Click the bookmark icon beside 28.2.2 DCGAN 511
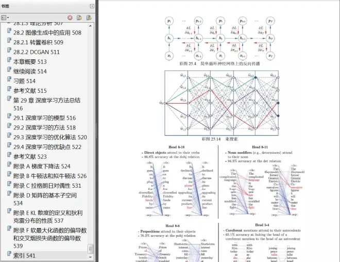340x262 pixels. click(9, 52)
